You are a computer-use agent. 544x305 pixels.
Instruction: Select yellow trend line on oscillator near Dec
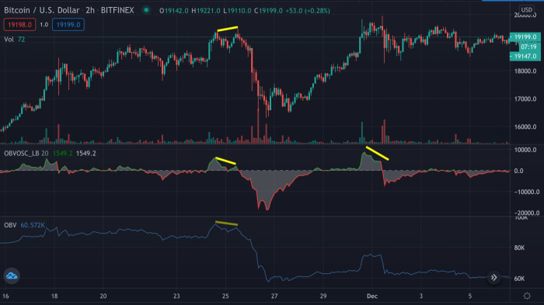point(377,154)
